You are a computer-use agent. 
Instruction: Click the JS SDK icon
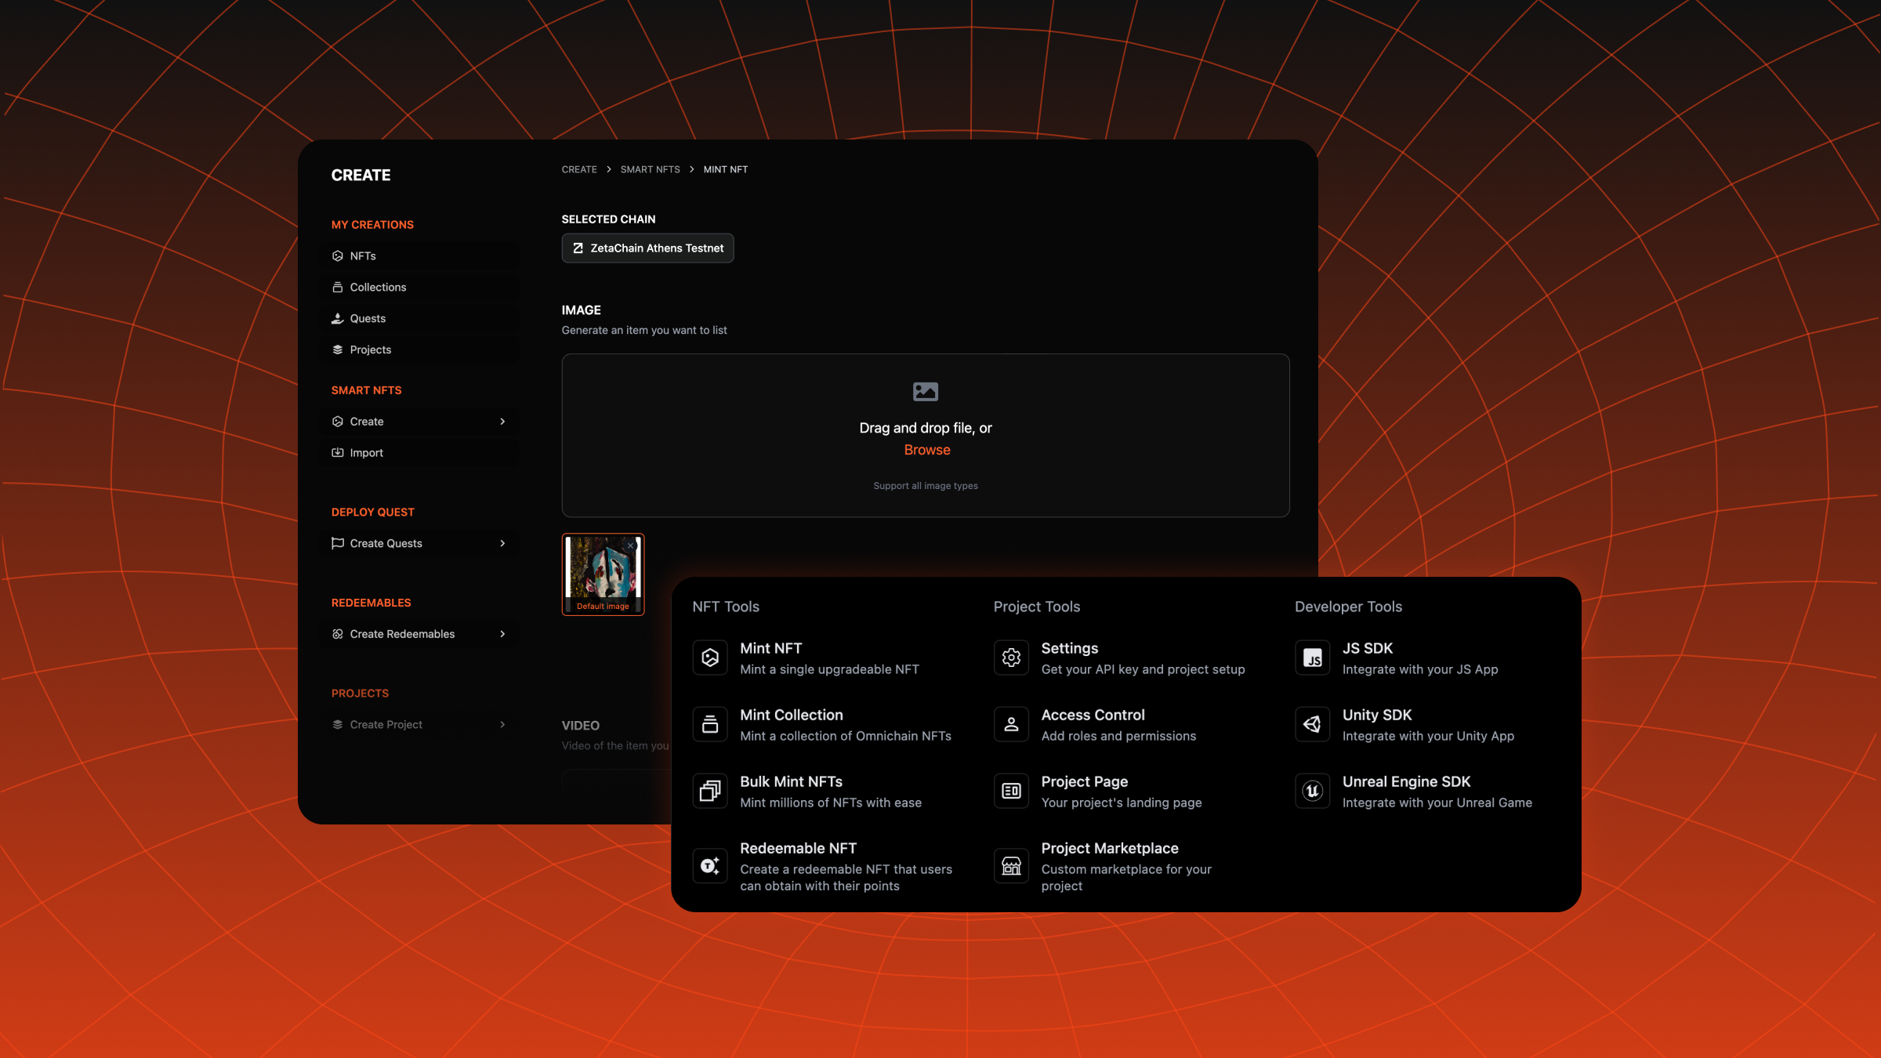(1313, 658)
